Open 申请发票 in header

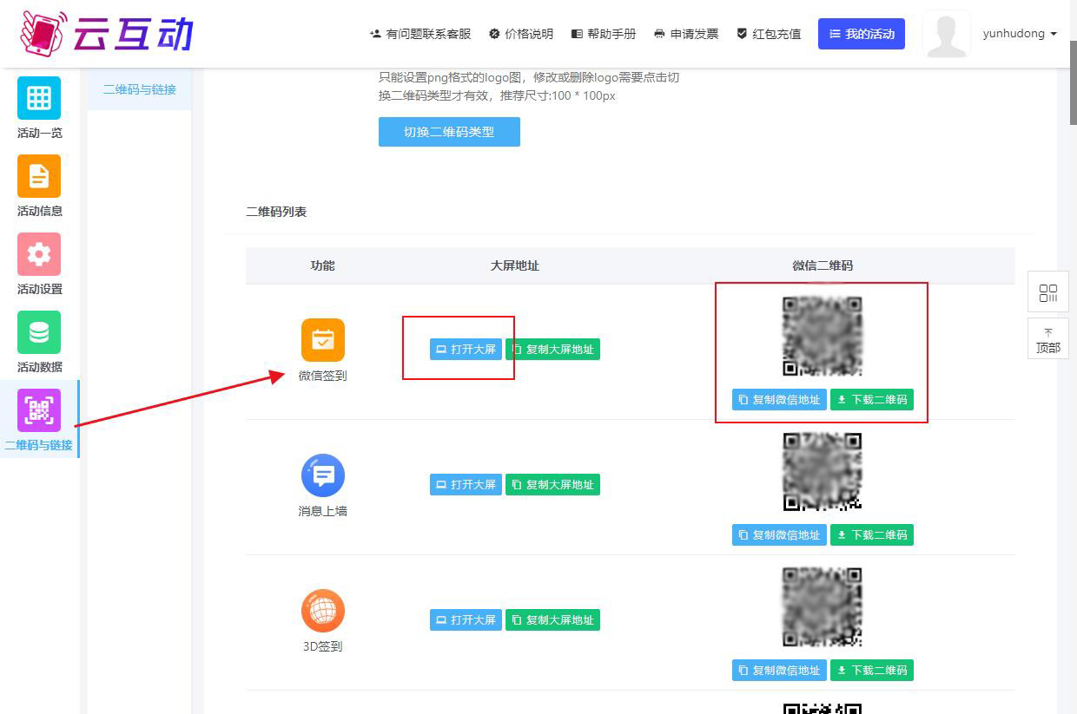pyautogui.click(x=686, y=34)
